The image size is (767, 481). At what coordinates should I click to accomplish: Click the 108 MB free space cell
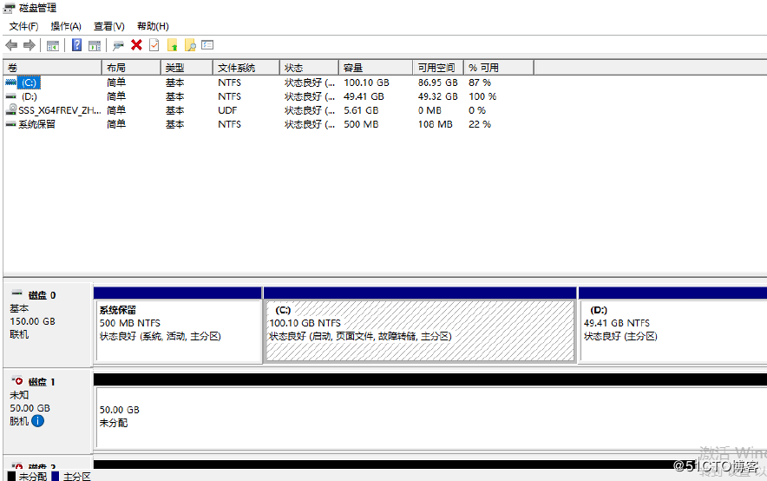[x=436, y=124]
